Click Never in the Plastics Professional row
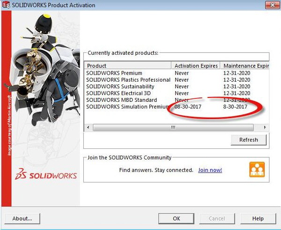The height and width of the screenshot is (230, 281). point(182,80)
